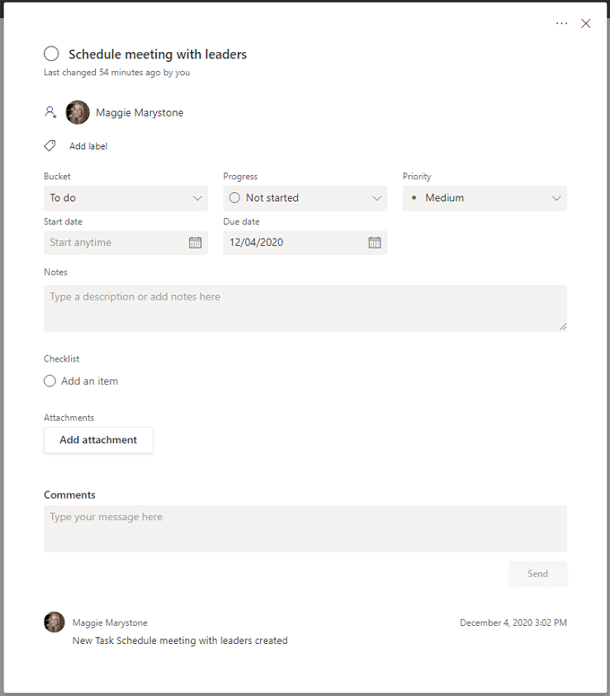Click Add label text
Viewport: 610px width, 696px height.
(89, 146)
